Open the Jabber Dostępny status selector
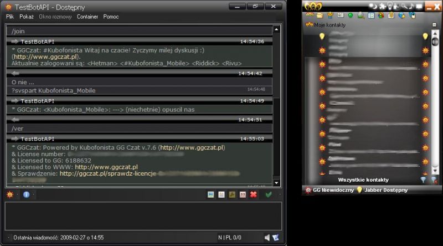 click(x=382, y=190)
